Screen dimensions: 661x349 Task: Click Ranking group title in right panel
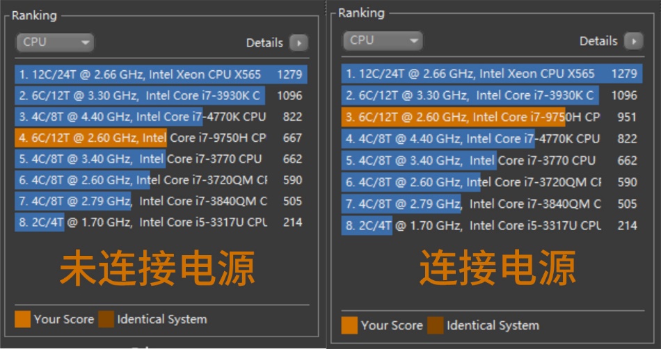361,13
